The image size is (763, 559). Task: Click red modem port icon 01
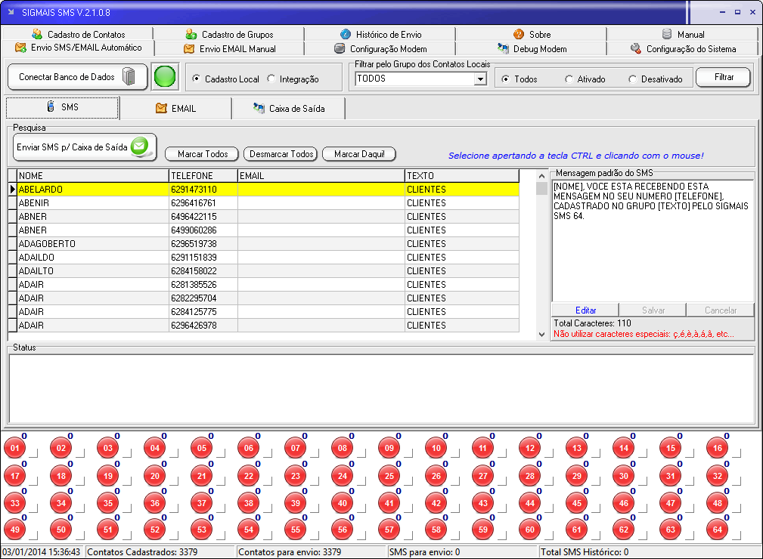pos(14,448)
